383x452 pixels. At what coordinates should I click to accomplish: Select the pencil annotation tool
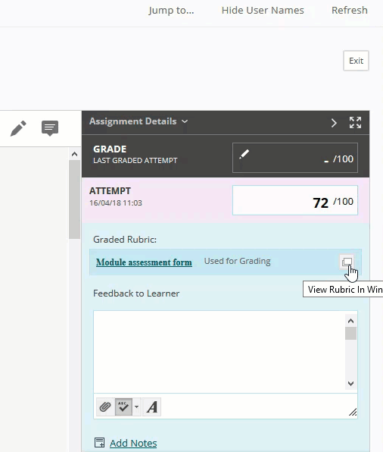click(18, 128)
